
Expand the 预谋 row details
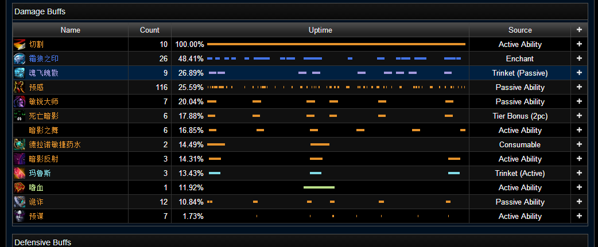click(x=579, y=216)
